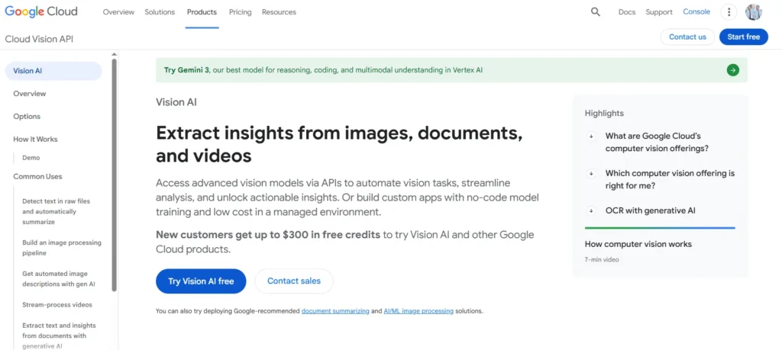Click the Try Vision AI free button
Screen dimensions: 782x350
201,281
